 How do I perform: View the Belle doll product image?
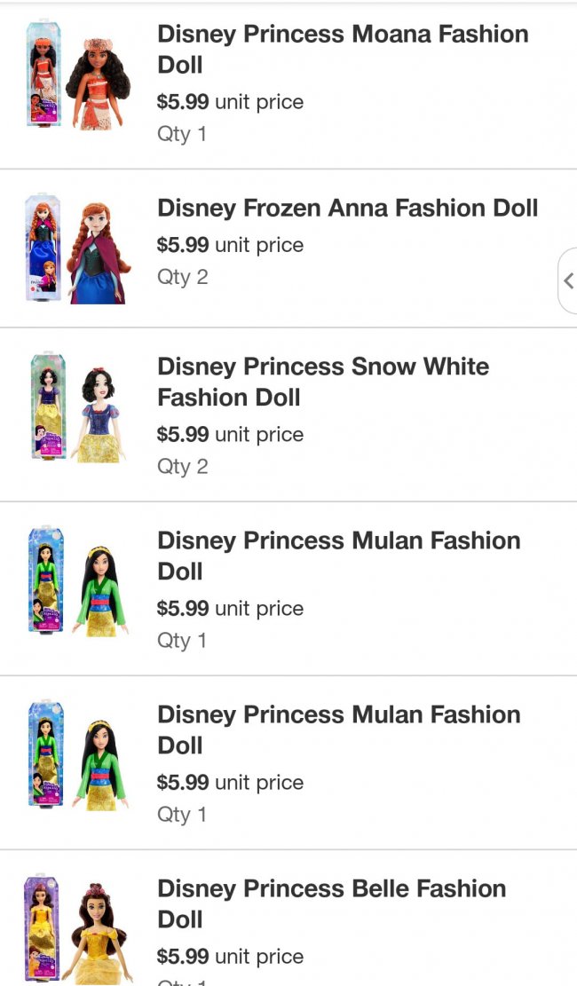[x=77, y=930]
